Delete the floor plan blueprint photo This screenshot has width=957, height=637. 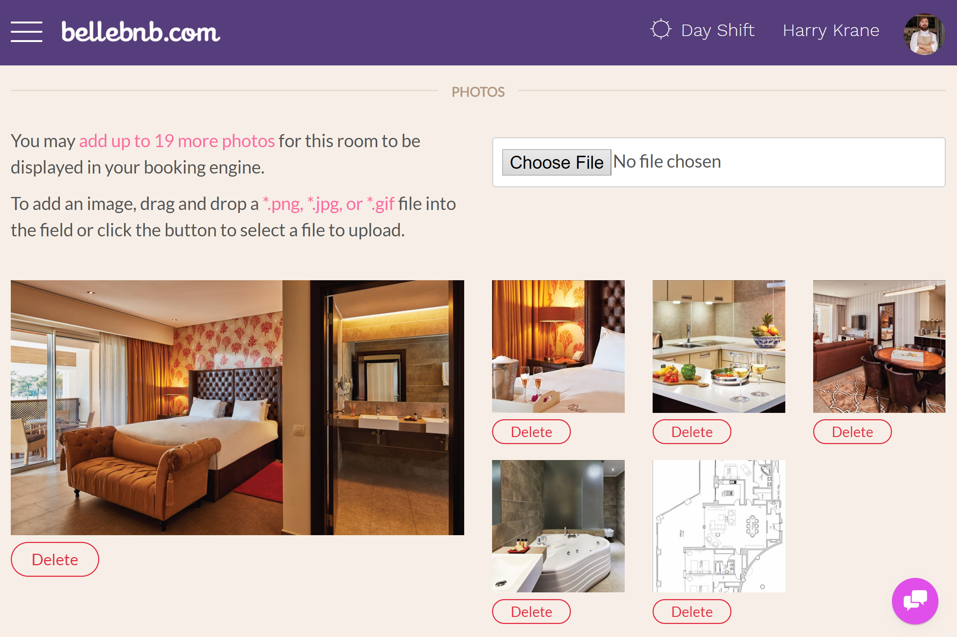[x=691, y=610]
